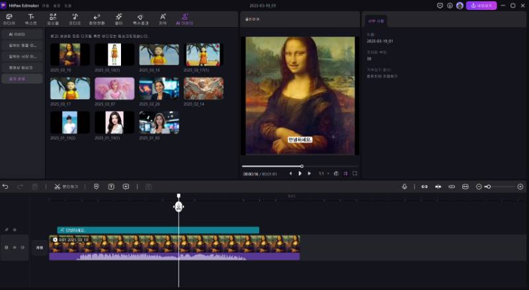Click the scissors on the timeline playhead
Viewport: 529px width, 290px height.
coord(179,207)
